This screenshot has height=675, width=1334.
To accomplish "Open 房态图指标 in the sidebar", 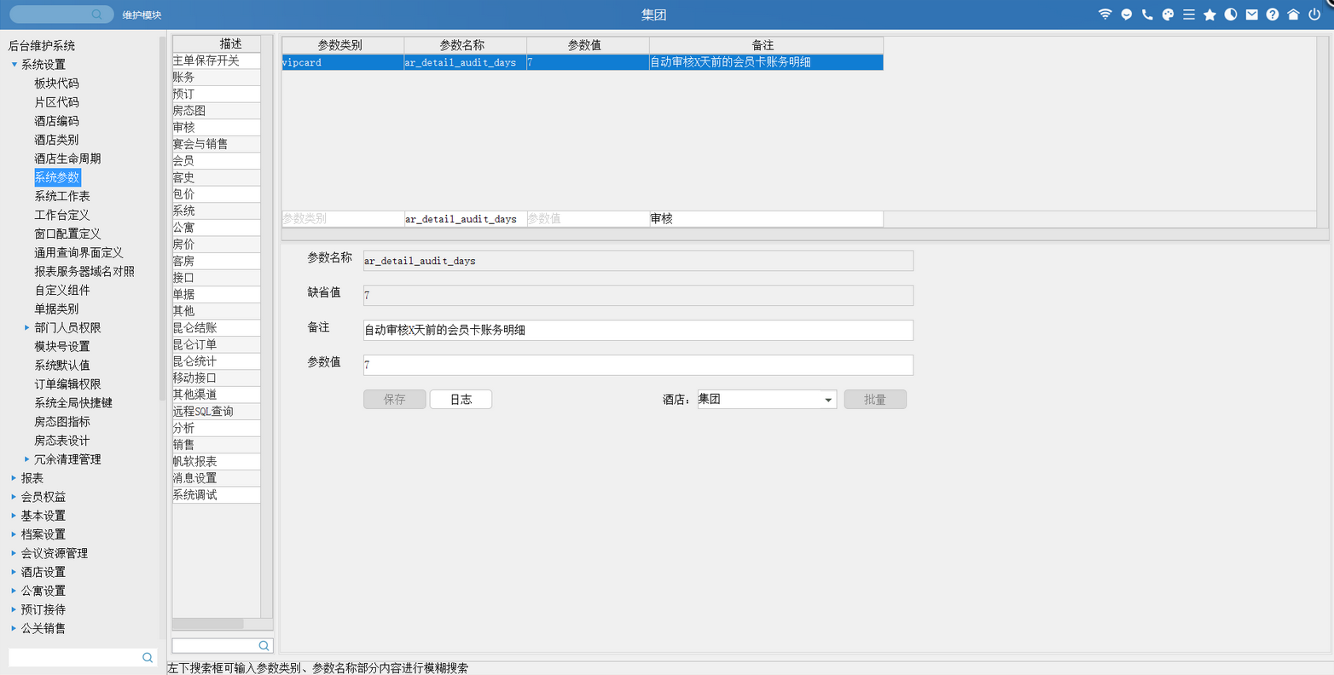I will click(x=62, y=421).
